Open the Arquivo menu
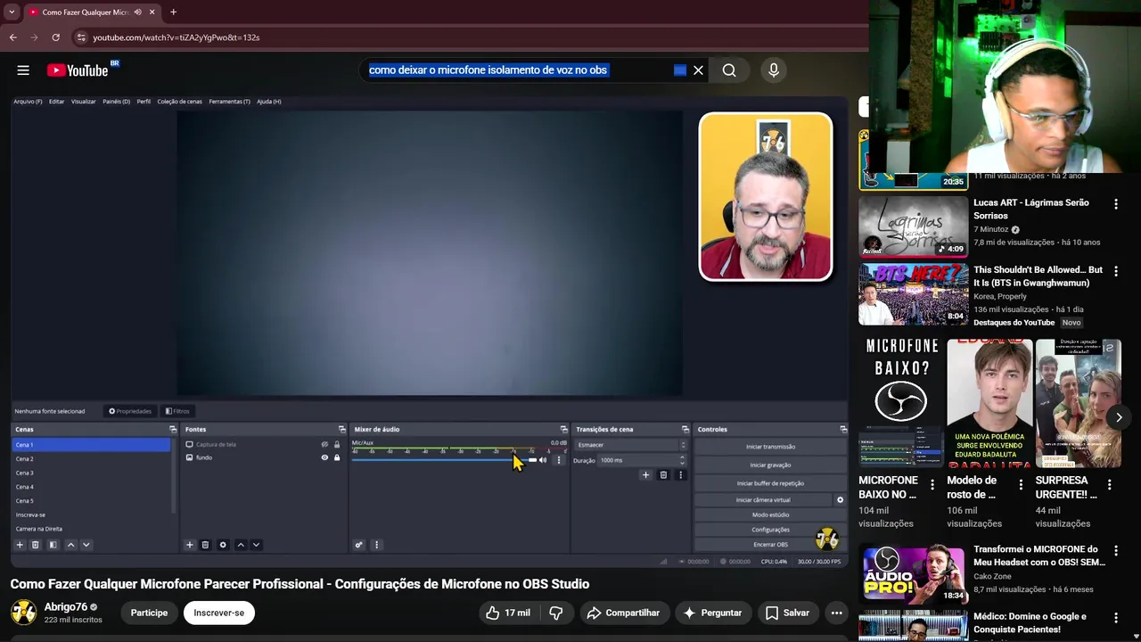This screenshot has height=642, width=1141. point(28,102)
